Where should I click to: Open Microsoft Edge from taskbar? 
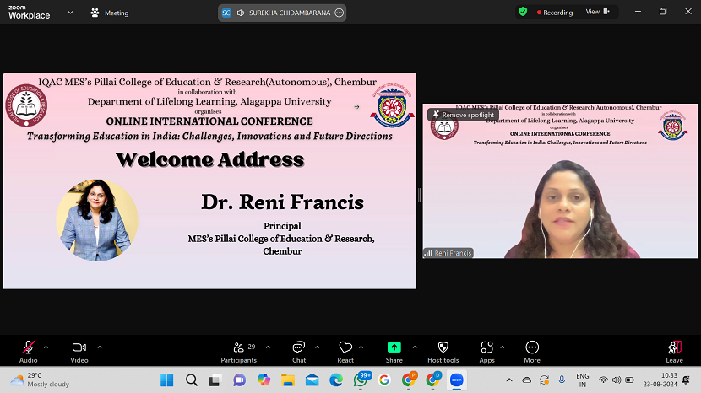(336, 380)
